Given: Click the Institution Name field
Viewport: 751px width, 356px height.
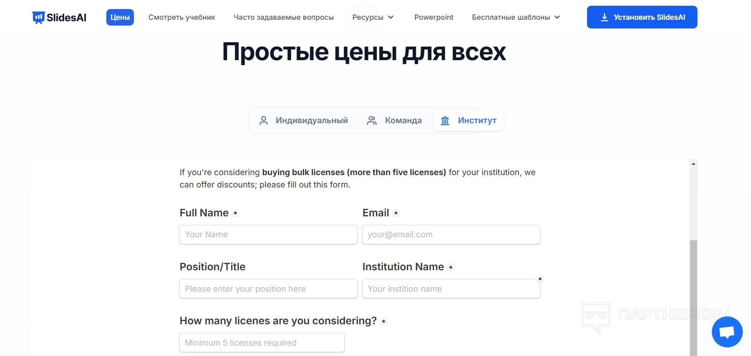Looking at the screenshot, I should 451,289.
